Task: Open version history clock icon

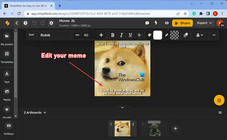Action: tap(26, 23)
